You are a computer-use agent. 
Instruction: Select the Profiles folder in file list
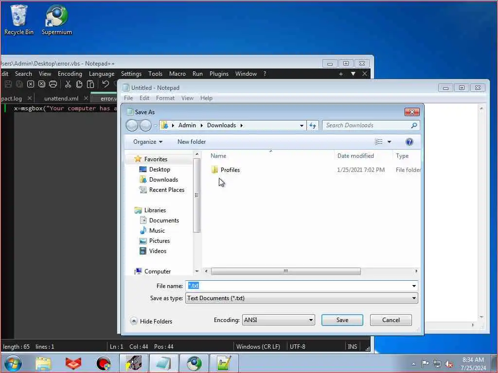pos(225,170)
